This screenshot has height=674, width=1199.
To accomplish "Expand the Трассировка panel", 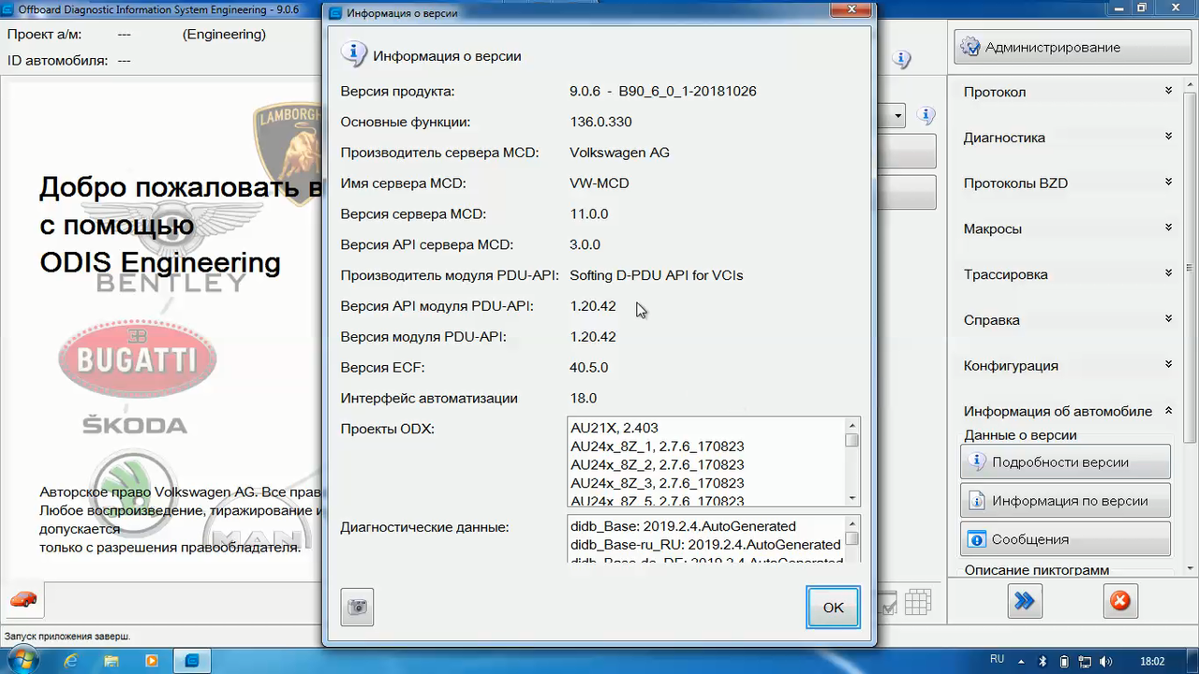I will click(1068, 274).
